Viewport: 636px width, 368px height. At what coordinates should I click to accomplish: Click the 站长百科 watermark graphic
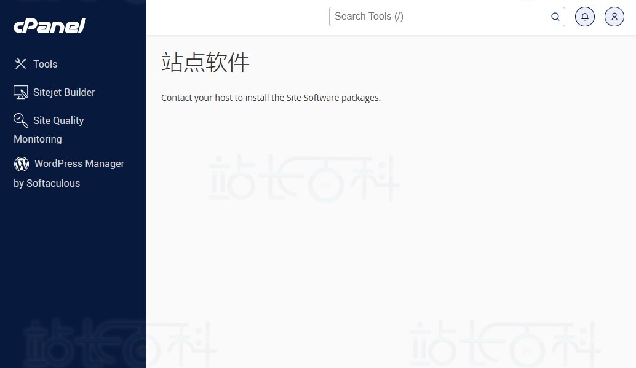pyautogui.click(x=303, y=179)
